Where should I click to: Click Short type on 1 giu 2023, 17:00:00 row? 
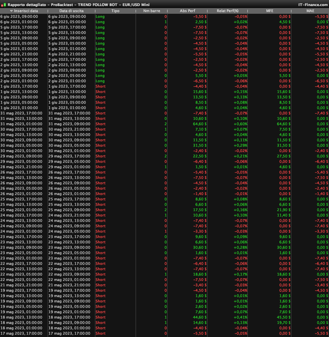pos(100,86)
